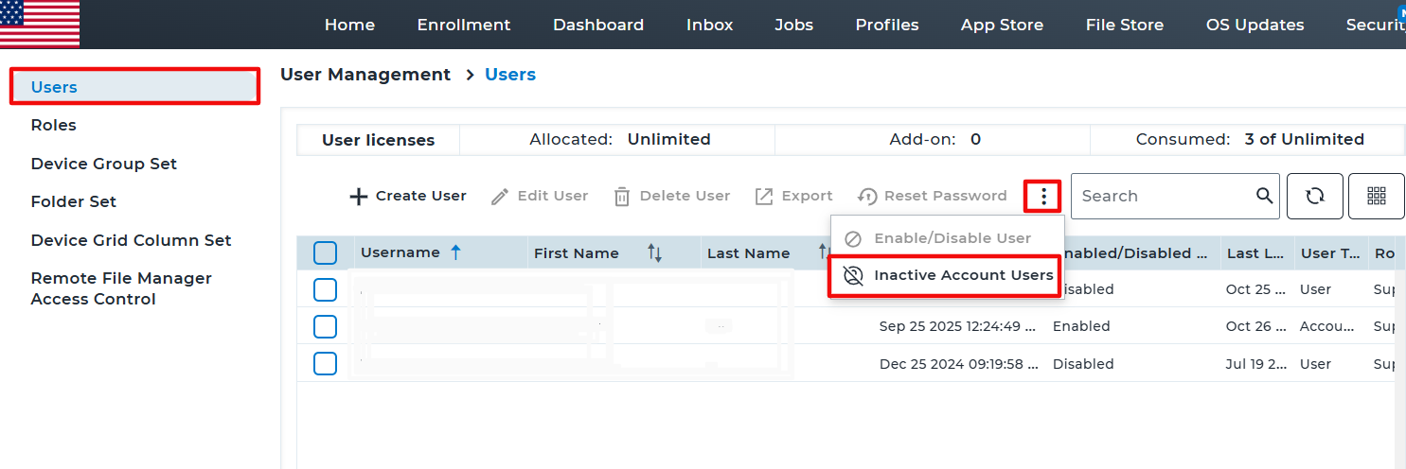Sort by Username column ascending arrow

[x=455, y=252]
